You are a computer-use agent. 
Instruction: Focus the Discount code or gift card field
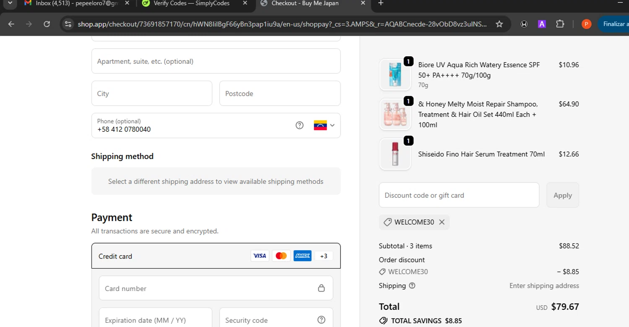[459, 195]
